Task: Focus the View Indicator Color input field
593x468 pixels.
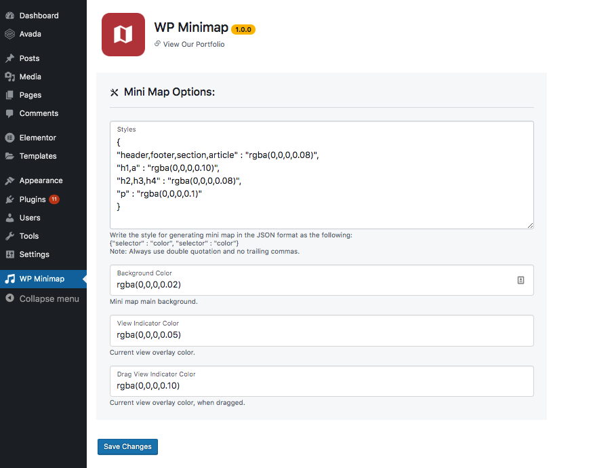Action: 321,330
